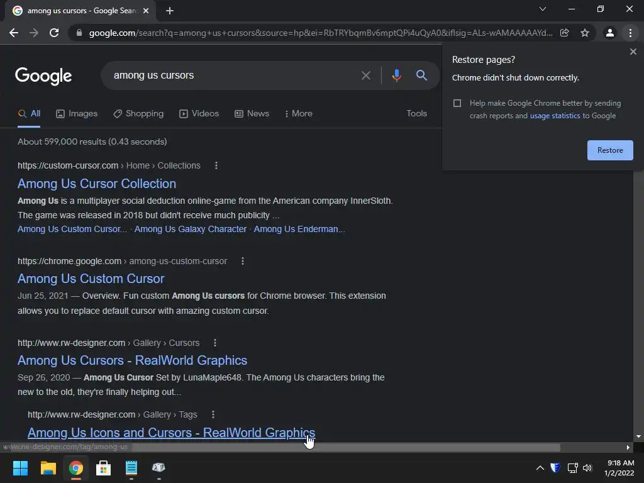Go to the Google logo homepage
Screen dimensions: 644x483
43,76
